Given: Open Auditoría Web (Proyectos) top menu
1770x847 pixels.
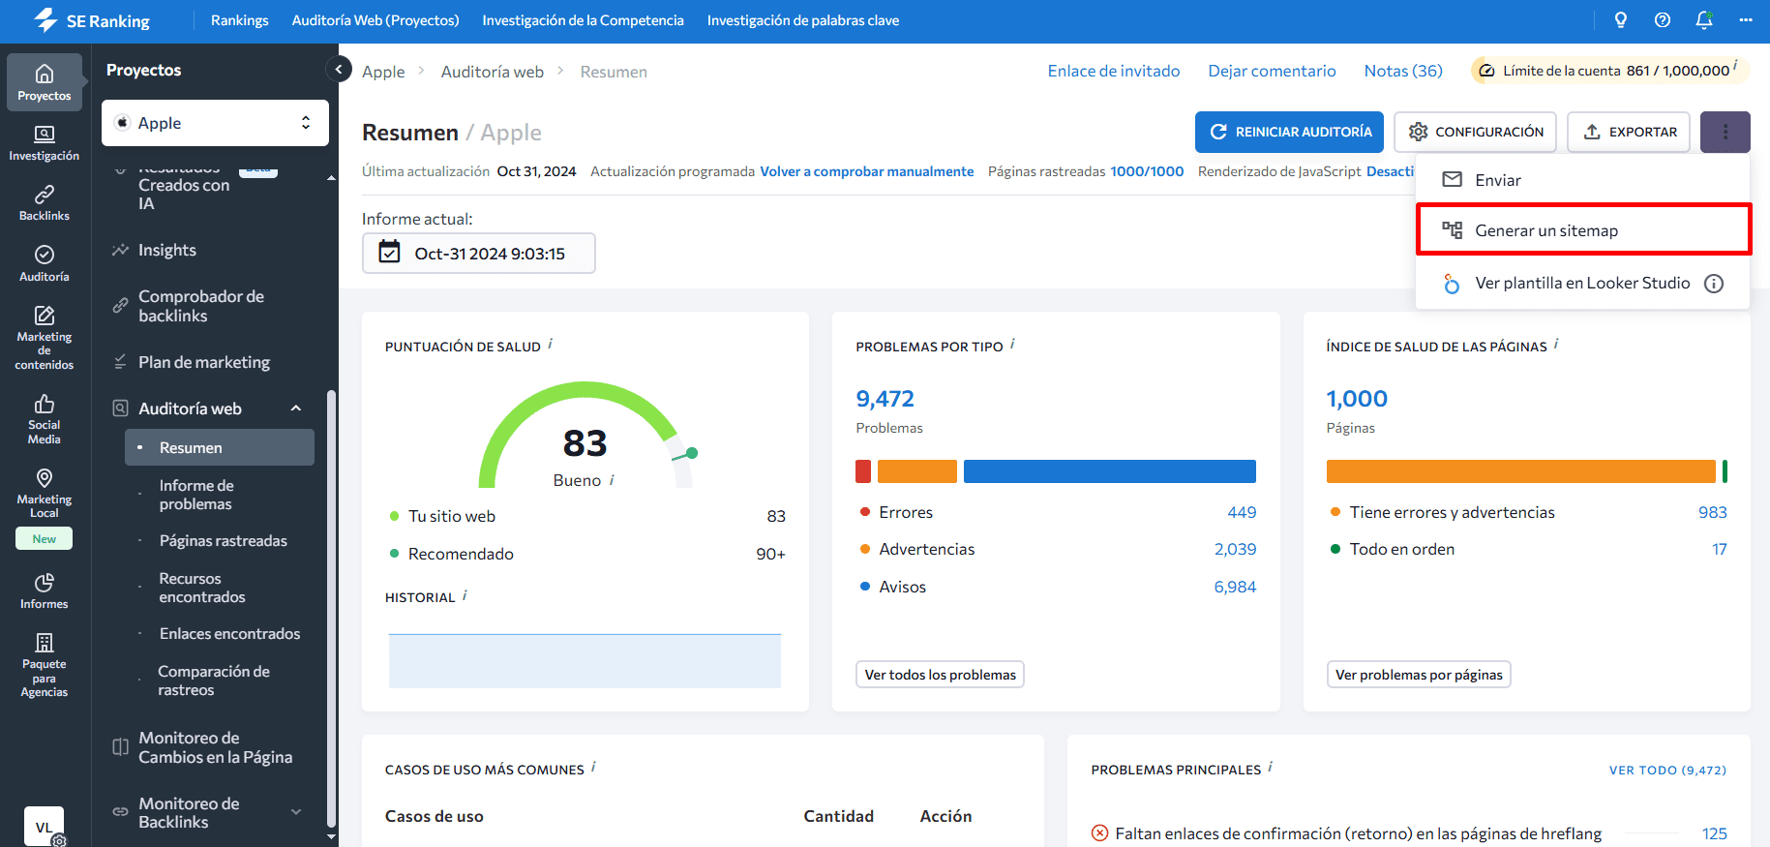Looking at the screenshot, I should tap(375, 20).
